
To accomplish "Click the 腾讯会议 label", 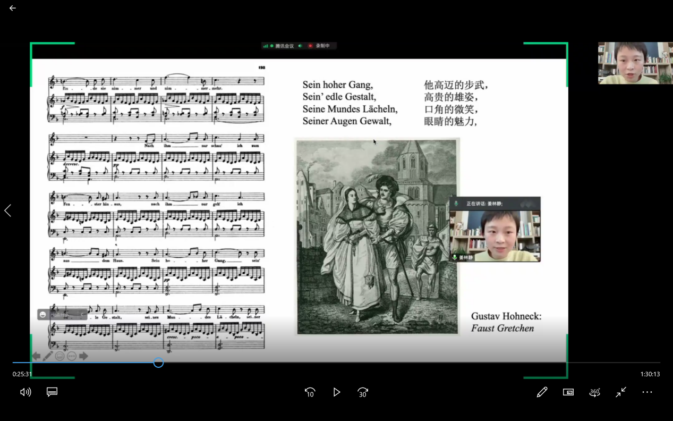I will tap(284, 46).
